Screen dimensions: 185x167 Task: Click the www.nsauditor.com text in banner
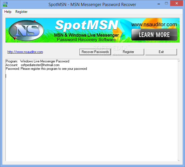(x=154, y=25)
